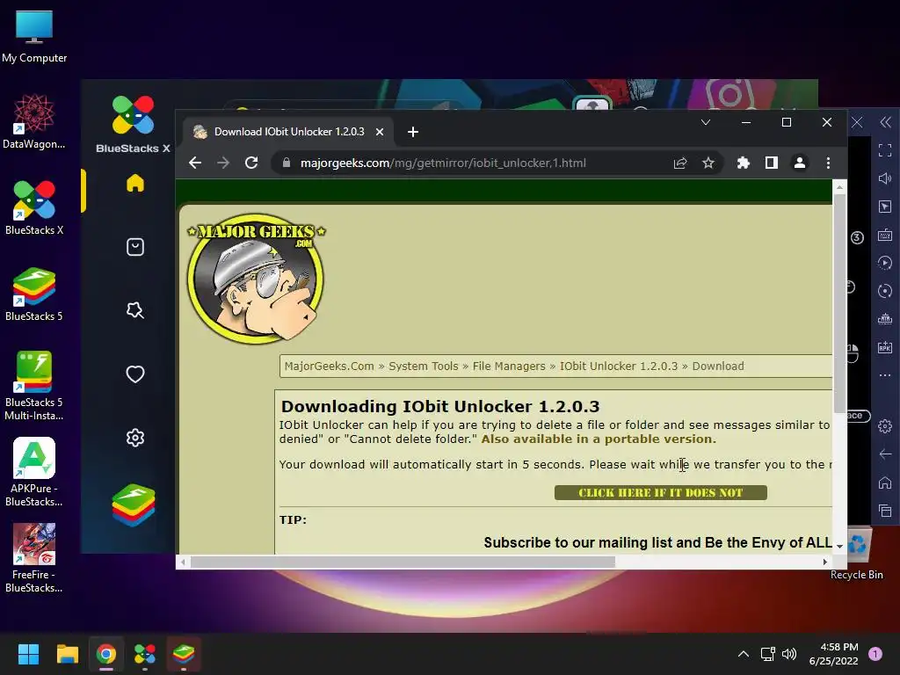Switch to Chrome in taskbar
Image resolution: width=900 pixels, height=675 pixels.
coord(106,654)
